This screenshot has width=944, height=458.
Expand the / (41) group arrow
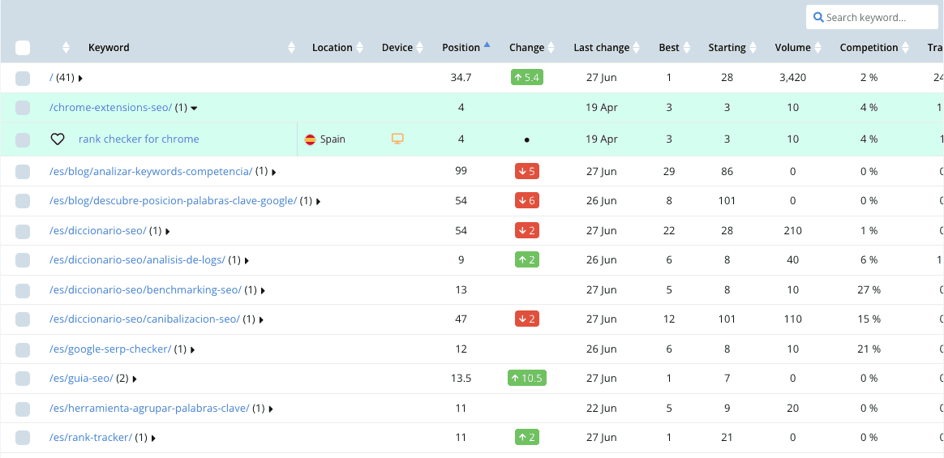point(80,78)
